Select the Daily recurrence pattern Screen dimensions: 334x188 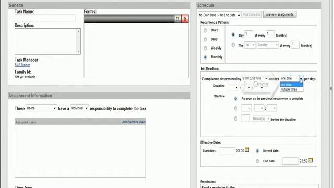[x=205, y=40]
